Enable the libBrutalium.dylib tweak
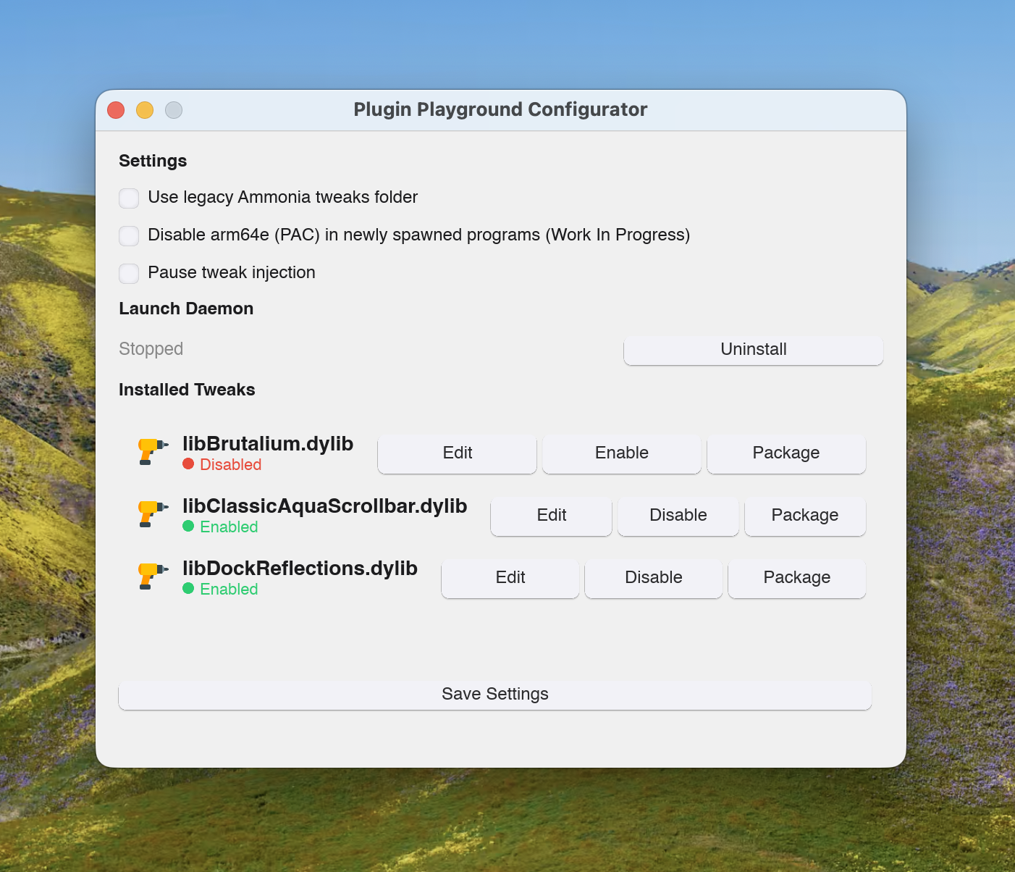1015x872 pixels. coord(622,453)
